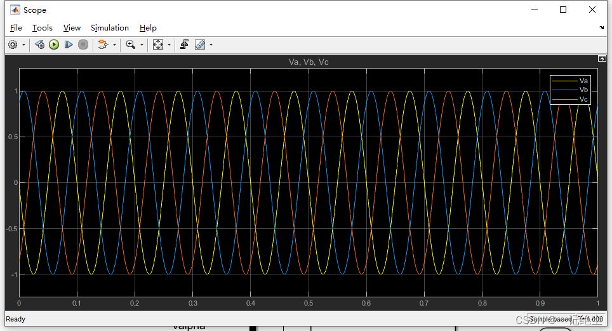Click the x-axis tick label 0.5
Screen dimensions: 612x331
click(x=309, y=303)
